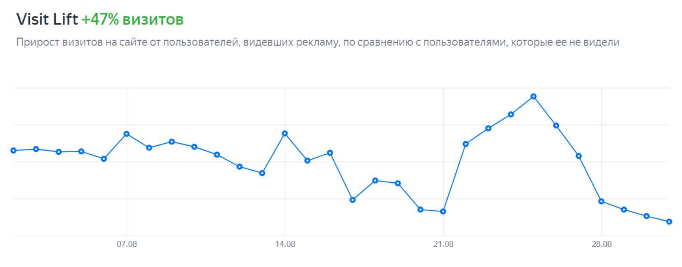Image resolution: width=682 pixels, height=267 pixels.
Task: Select the data point above 21.08
Action: tap(443, 212)
